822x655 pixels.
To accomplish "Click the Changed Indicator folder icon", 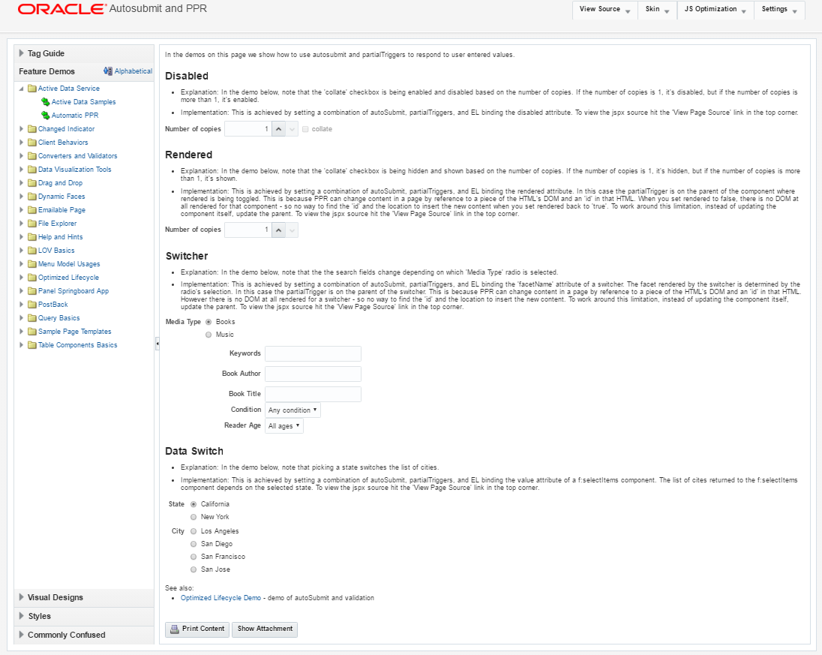I will pos(32,129).
